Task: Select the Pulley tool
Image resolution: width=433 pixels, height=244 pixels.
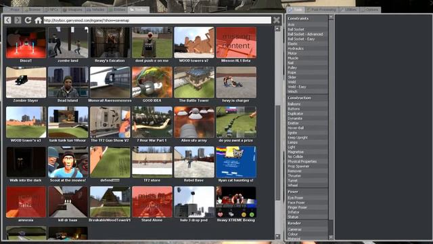Action: click(x=307, y=68)
